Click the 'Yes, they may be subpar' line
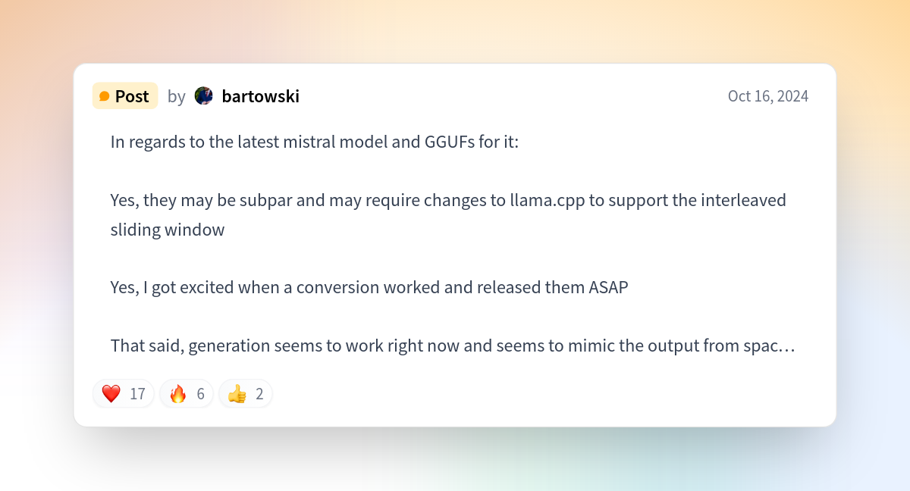The image size is (910, 491). (x=448, y=200)
